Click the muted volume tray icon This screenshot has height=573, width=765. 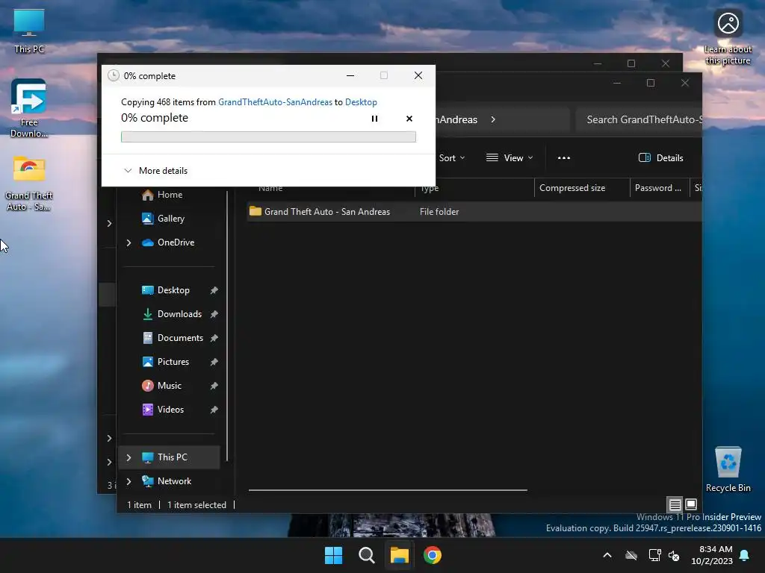[674, 555]
